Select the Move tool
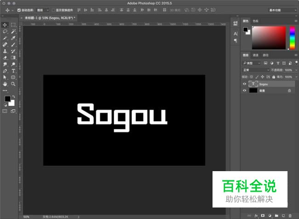 [5, 25]
